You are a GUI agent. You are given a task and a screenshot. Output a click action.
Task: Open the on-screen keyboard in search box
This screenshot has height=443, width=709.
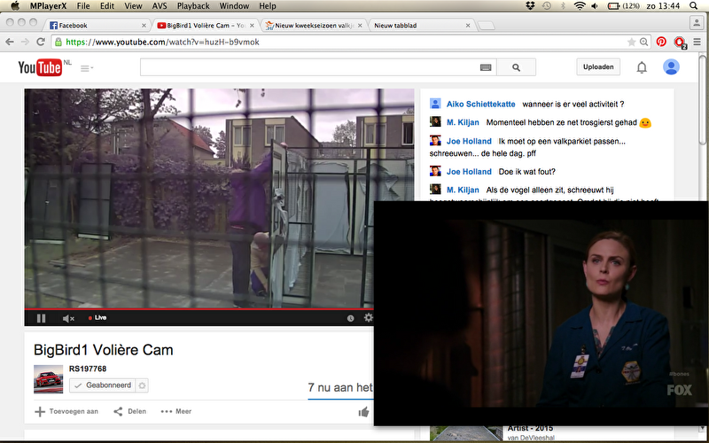pyautogui.click(x=486, y=67)
